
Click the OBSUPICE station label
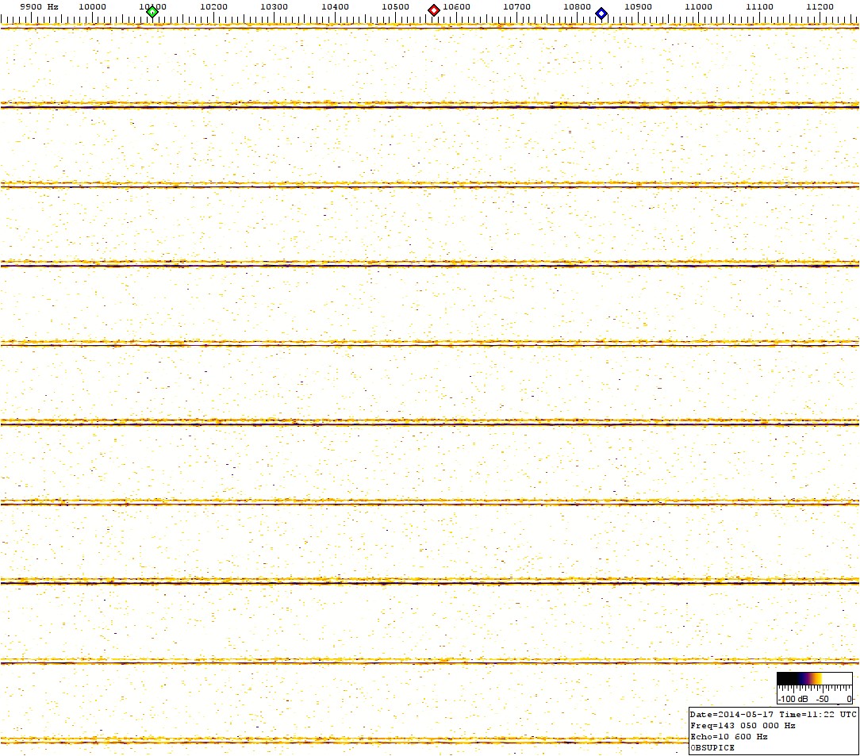pyautogui.click(x=712, y=747)
